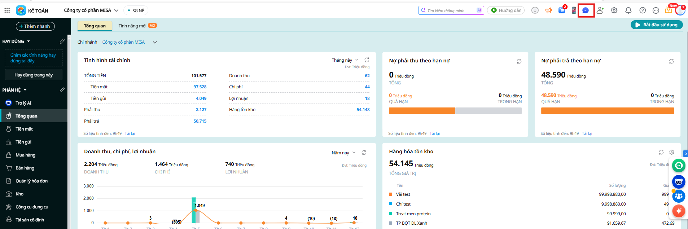Switch to Tính năng mới tab

132,26
